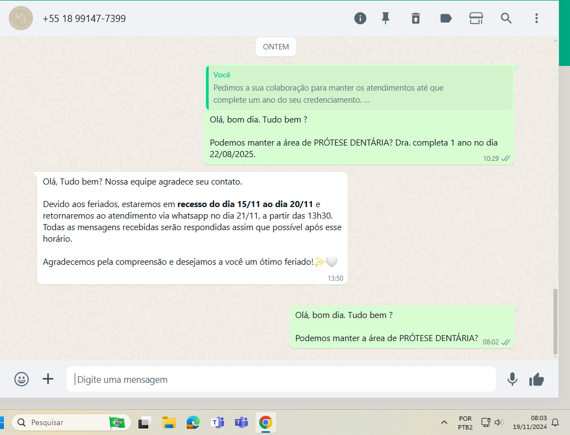Search within the conversation
The height and width of the screenshot is (435, 570).
(x=506, y=18)
